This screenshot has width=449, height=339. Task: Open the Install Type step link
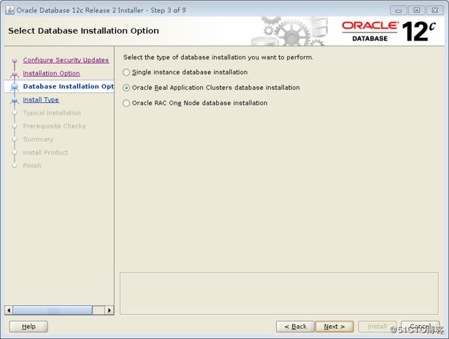[x=41, y=99]
